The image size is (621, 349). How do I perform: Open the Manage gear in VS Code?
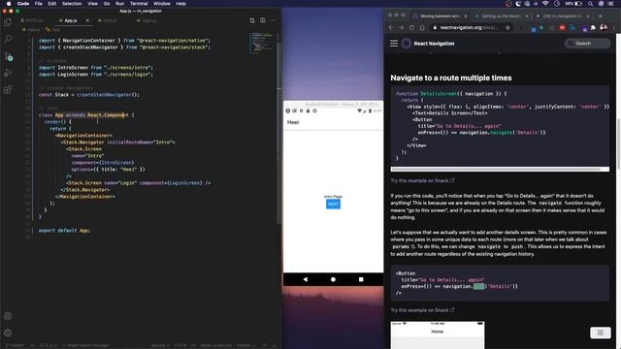8,333
